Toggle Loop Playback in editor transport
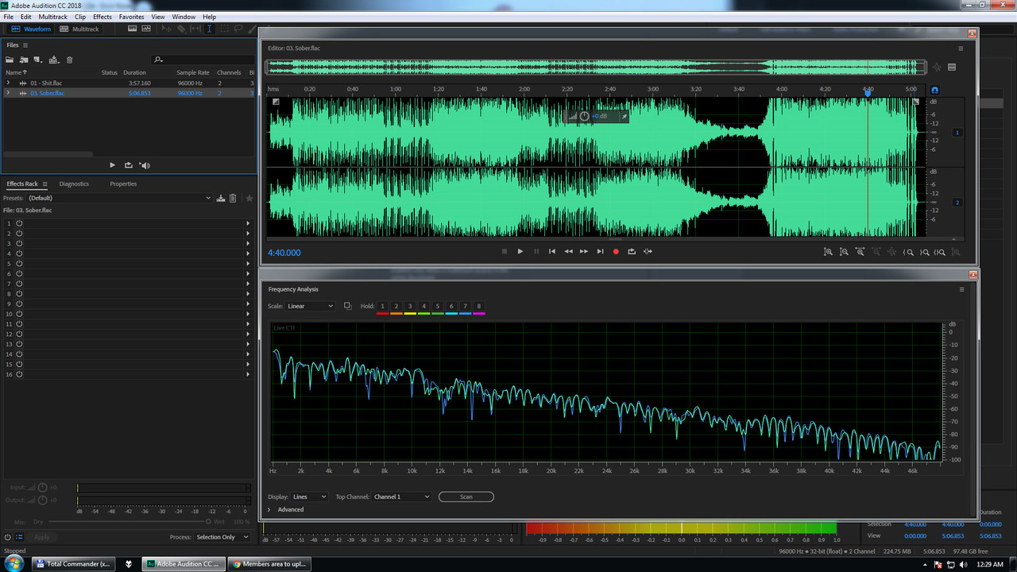1017x572 pixels. click(632, 251)
